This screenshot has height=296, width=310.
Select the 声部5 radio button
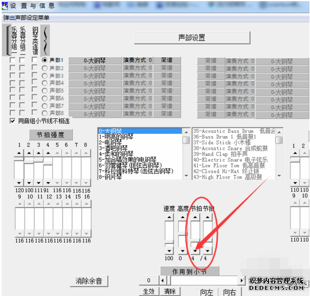(45, 91)
